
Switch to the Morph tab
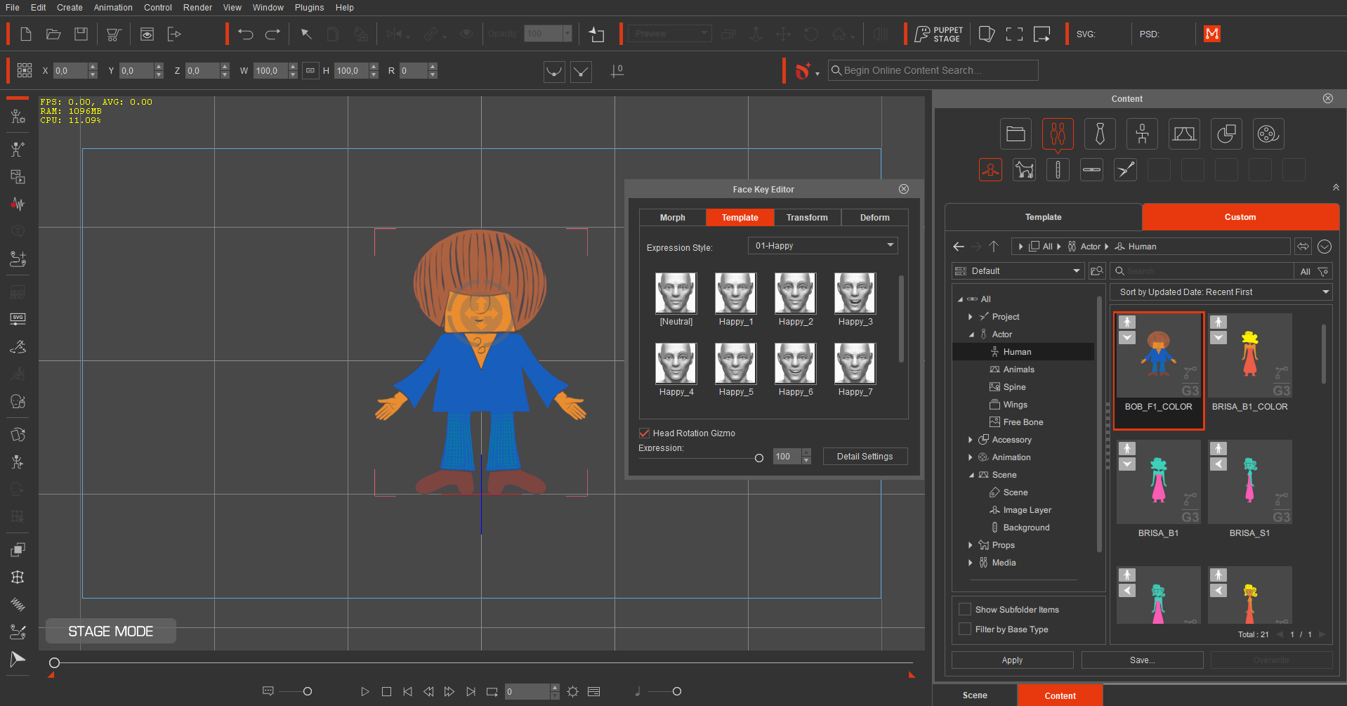point(672,218)
